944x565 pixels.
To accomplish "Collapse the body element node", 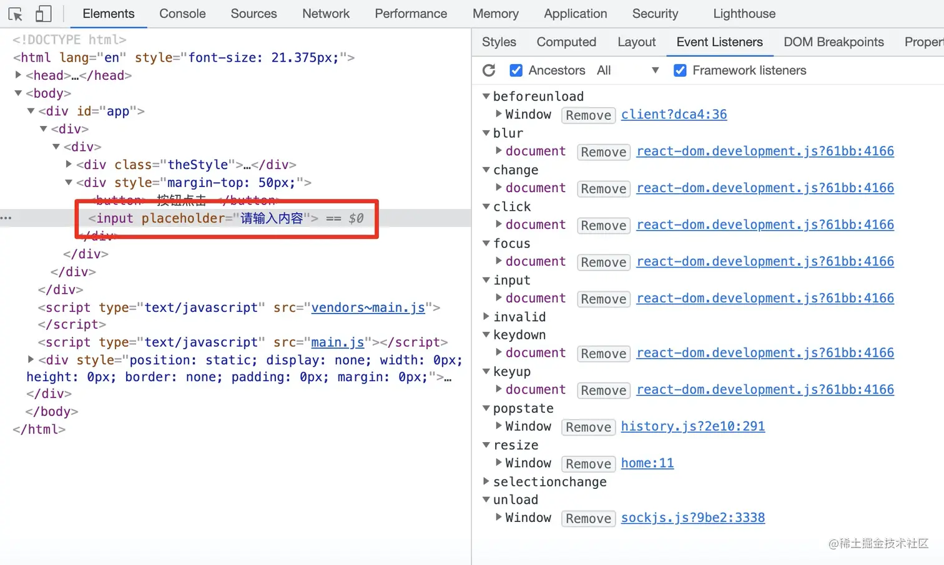I will tap(18, 93).
